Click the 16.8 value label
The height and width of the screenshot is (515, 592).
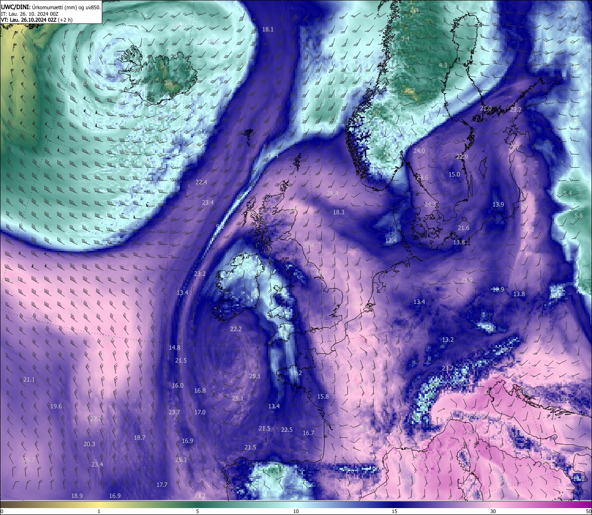tap(200, 390)
